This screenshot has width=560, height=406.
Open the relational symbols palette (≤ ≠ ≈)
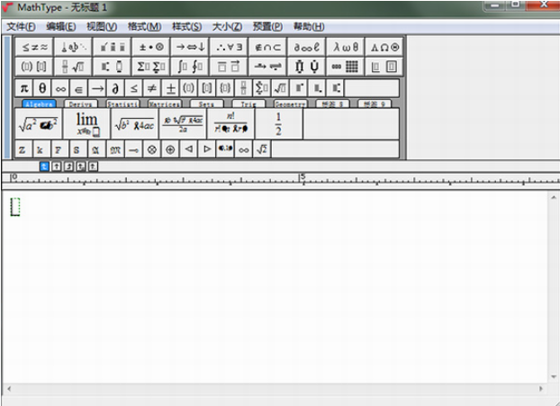[x=34, y=47]
